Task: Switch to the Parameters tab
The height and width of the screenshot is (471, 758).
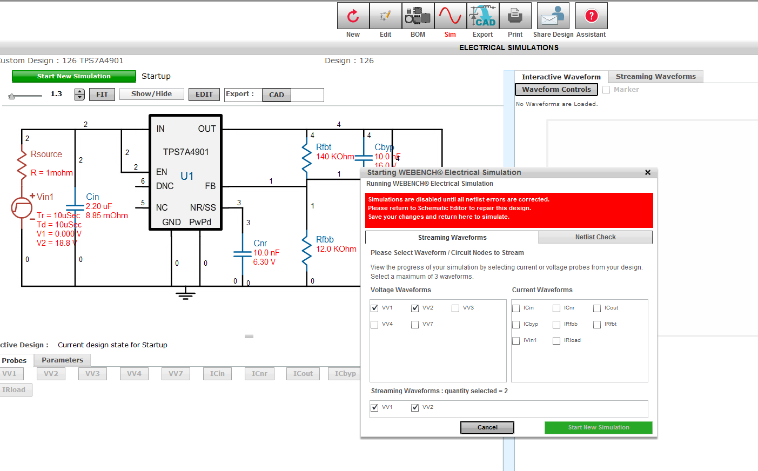Action: 63,360
